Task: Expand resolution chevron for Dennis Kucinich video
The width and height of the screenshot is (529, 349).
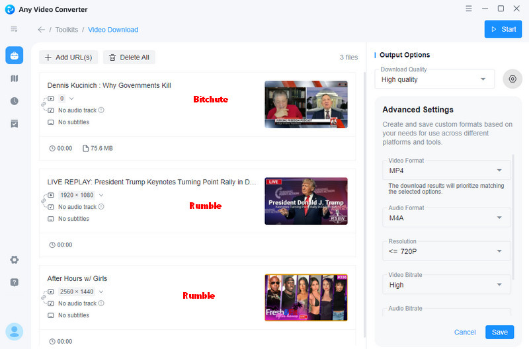Action: click(x=71, y=98)
